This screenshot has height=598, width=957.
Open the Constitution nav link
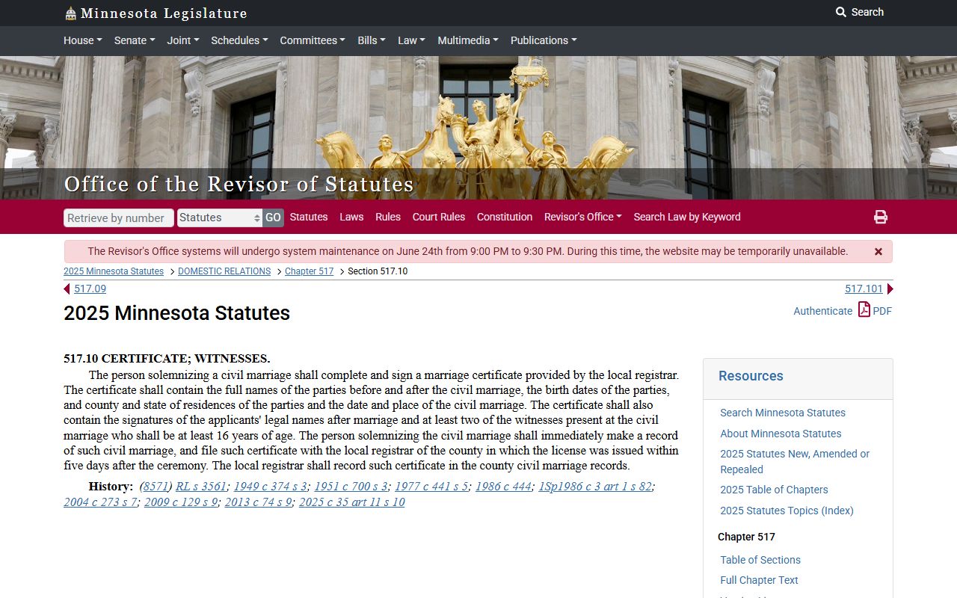505,217
